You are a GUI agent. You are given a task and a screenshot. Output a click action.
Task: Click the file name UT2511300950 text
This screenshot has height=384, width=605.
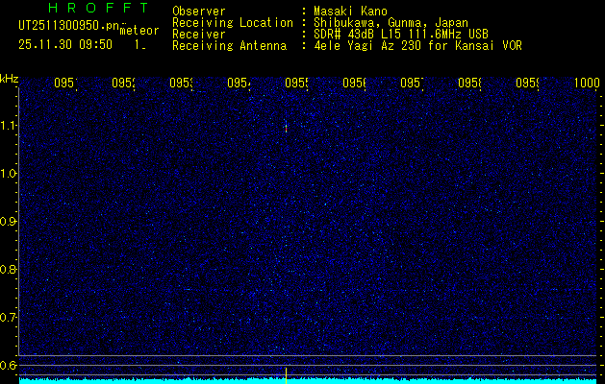[68, 26]
